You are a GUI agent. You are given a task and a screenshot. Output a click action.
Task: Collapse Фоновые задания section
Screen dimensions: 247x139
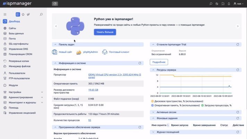click(x=153, y=118)
